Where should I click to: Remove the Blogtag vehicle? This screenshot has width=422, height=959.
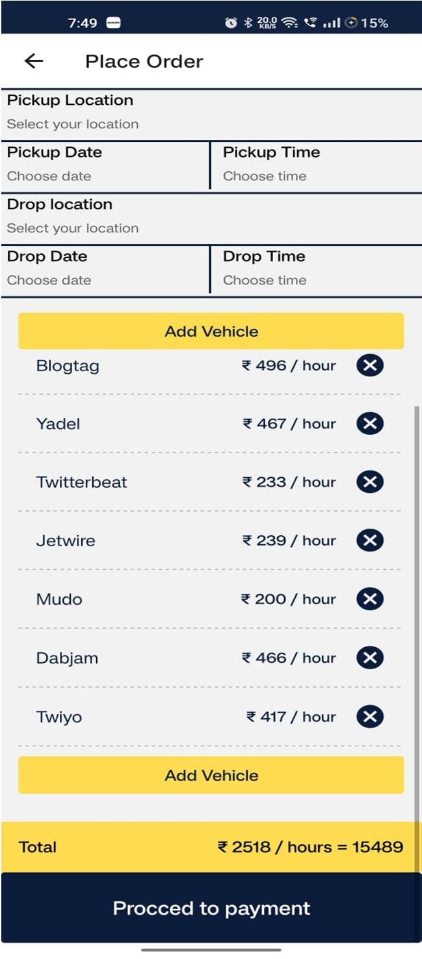pos(370,365)
